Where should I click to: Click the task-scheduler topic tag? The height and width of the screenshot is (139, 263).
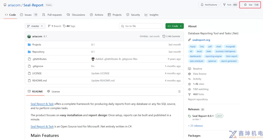click(x=196, y=61)
